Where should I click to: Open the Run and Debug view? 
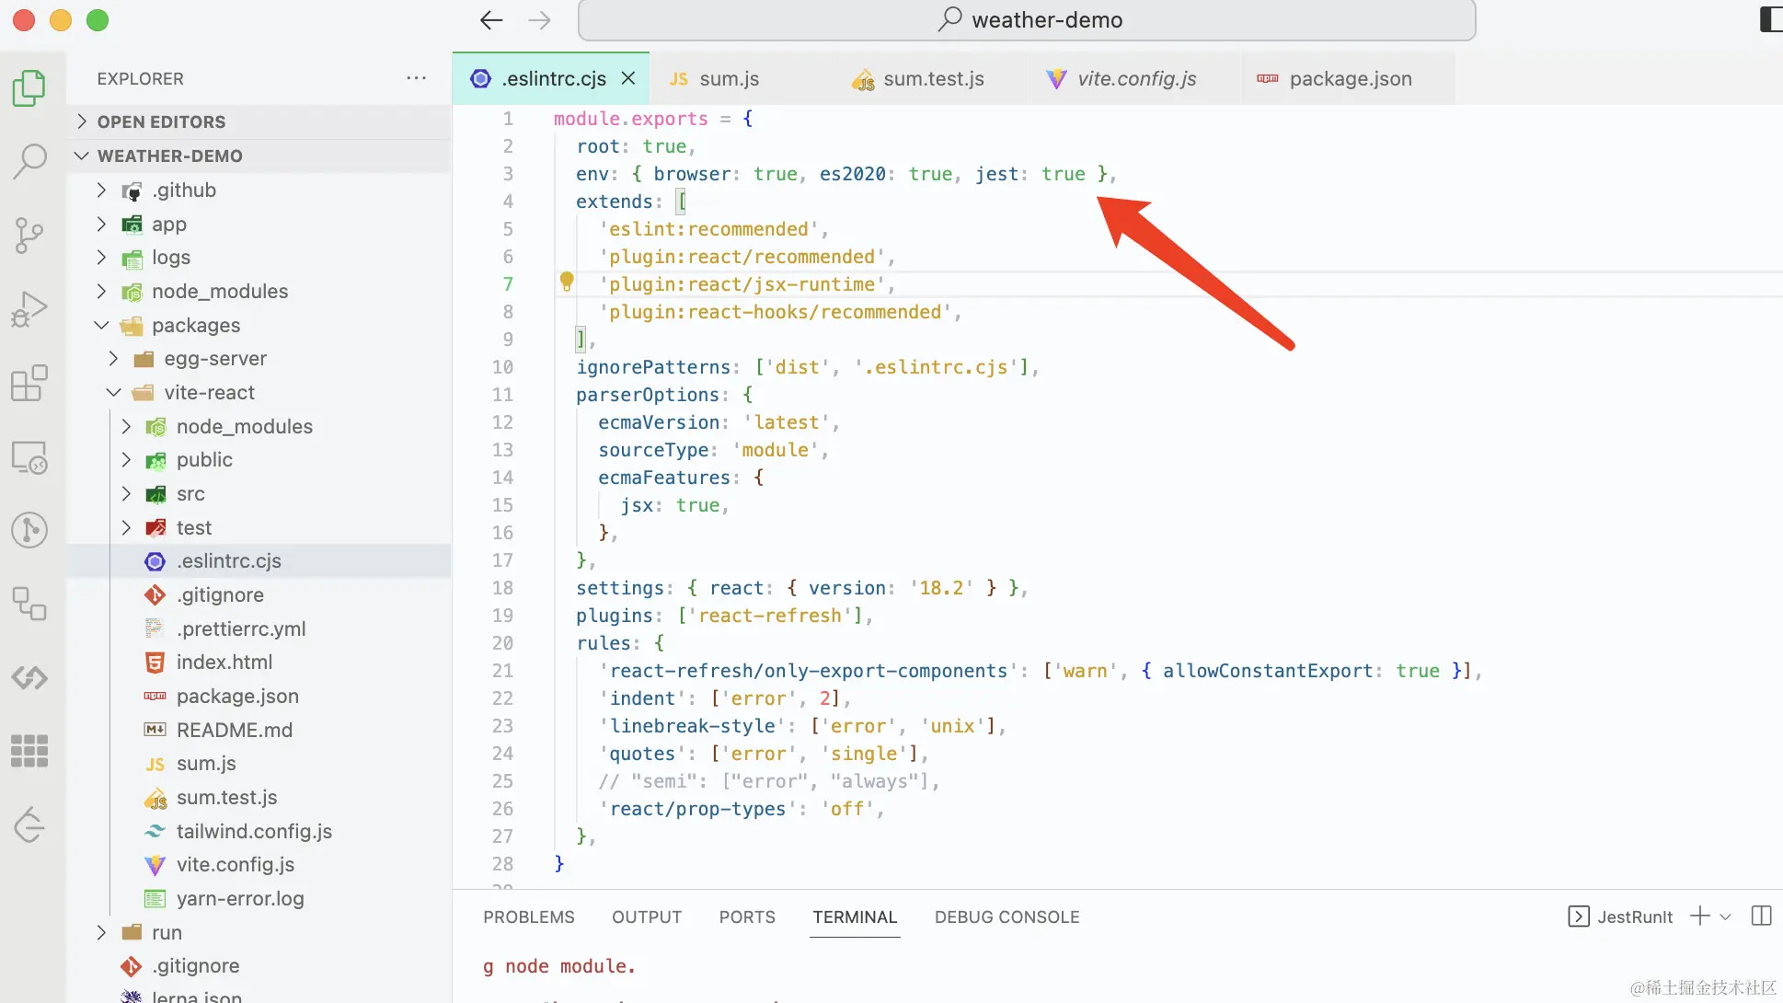29,309
